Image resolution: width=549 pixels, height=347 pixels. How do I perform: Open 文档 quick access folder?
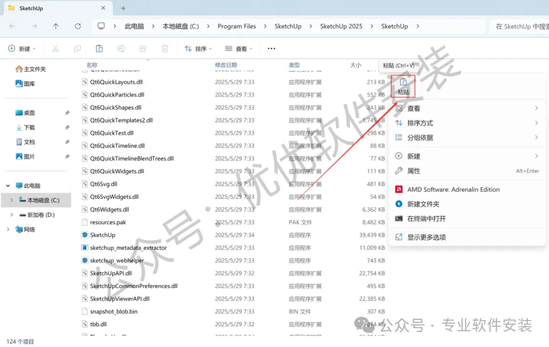tap(25, 142)
